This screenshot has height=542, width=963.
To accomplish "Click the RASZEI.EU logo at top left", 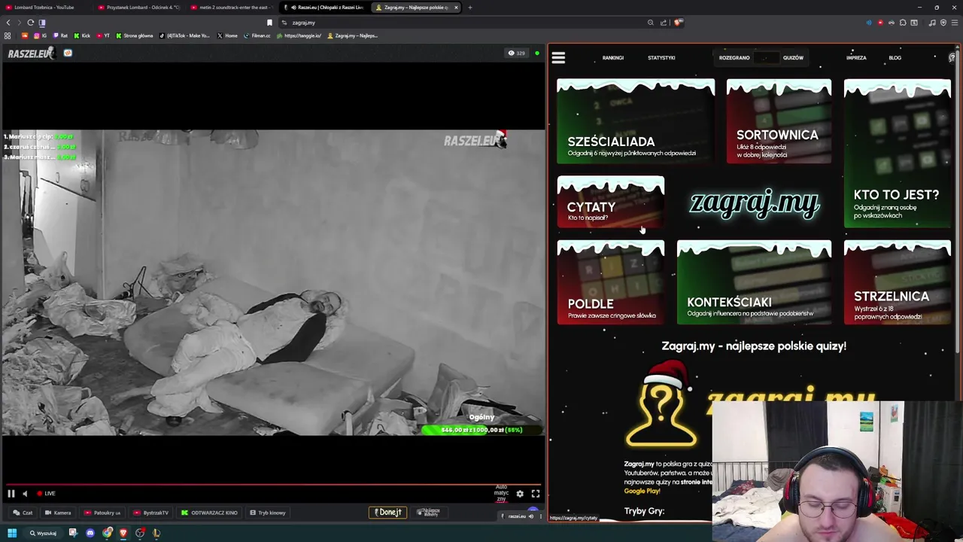I will coord(32,53).
